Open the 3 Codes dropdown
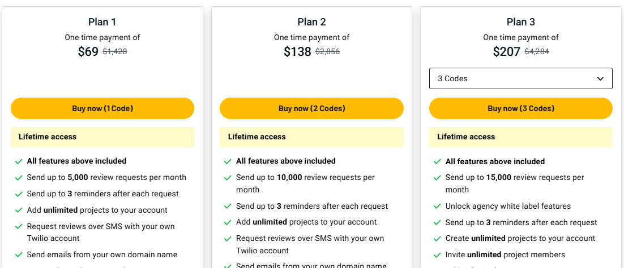 (521, 78)
